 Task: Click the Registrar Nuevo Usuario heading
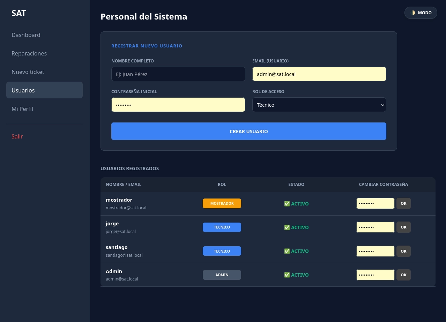click(147, 46)
